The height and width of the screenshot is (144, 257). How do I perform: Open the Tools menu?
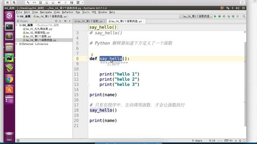click(x=86, y=12)
